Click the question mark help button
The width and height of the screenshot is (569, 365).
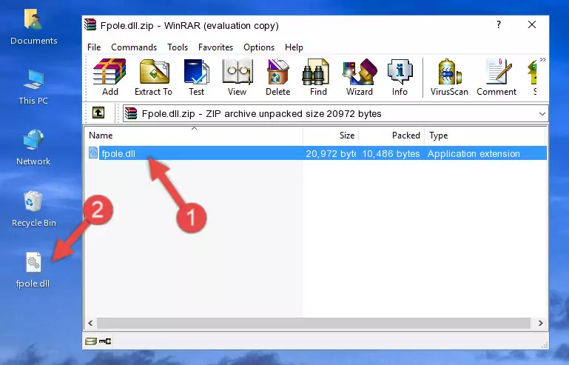(x=499, y=24)
